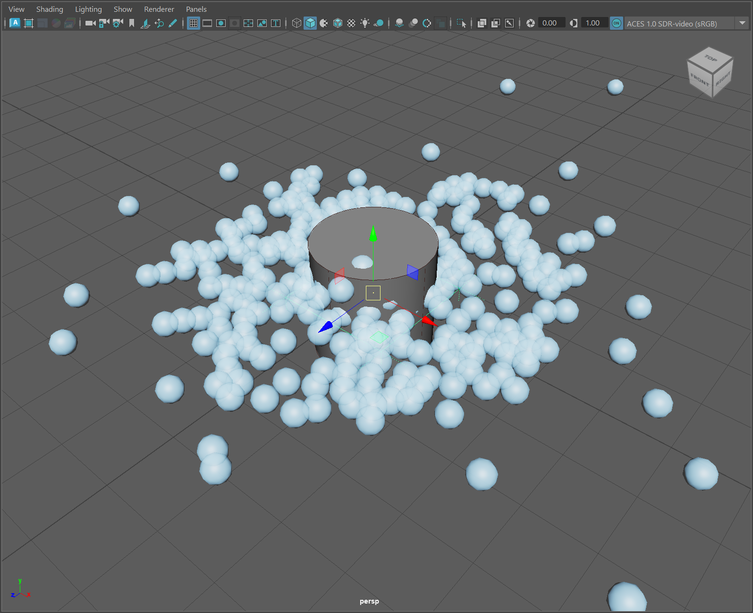Screen dimensions: 753x613
Task: Toggle the Field Chart overlay
Action: 248,23
